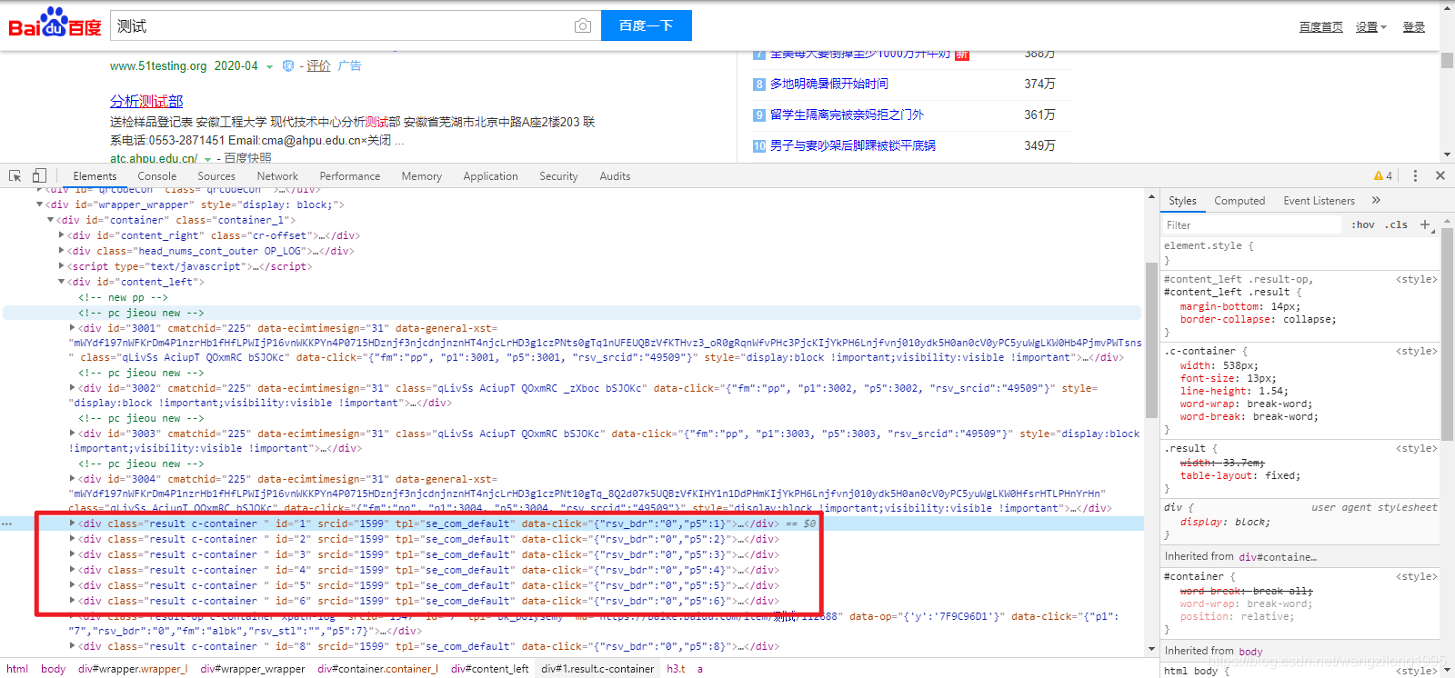Open the Network tab
Viewport: 1455px width, 678px height.
[277, 176]
